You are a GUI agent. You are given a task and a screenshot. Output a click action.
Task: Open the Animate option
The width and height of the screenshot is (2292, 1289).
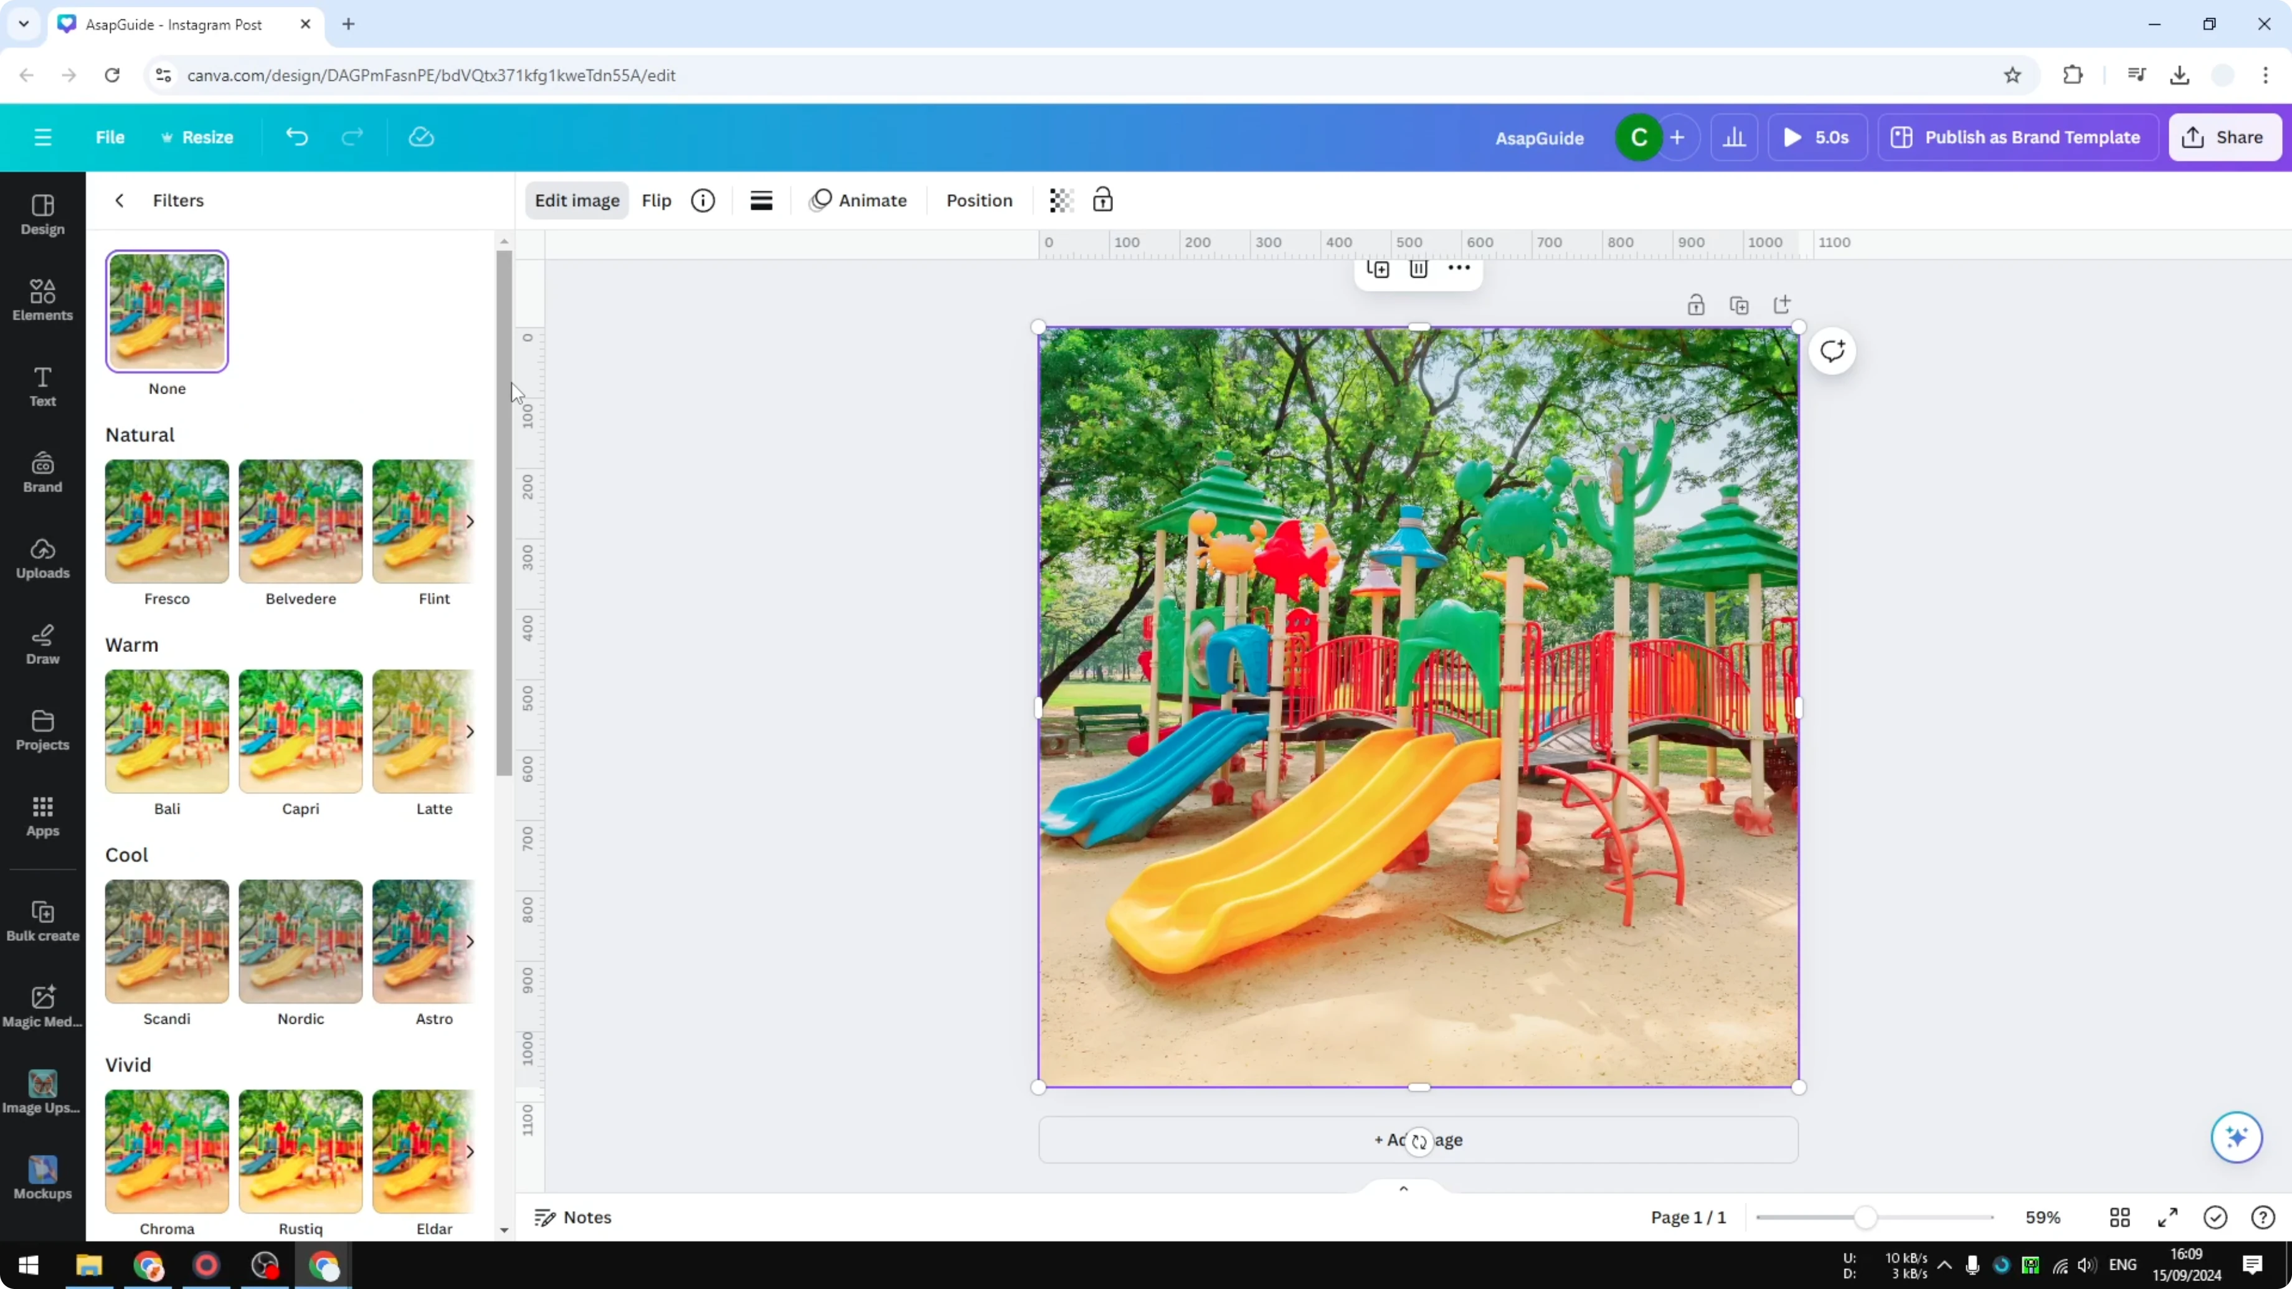coord(858,200)
